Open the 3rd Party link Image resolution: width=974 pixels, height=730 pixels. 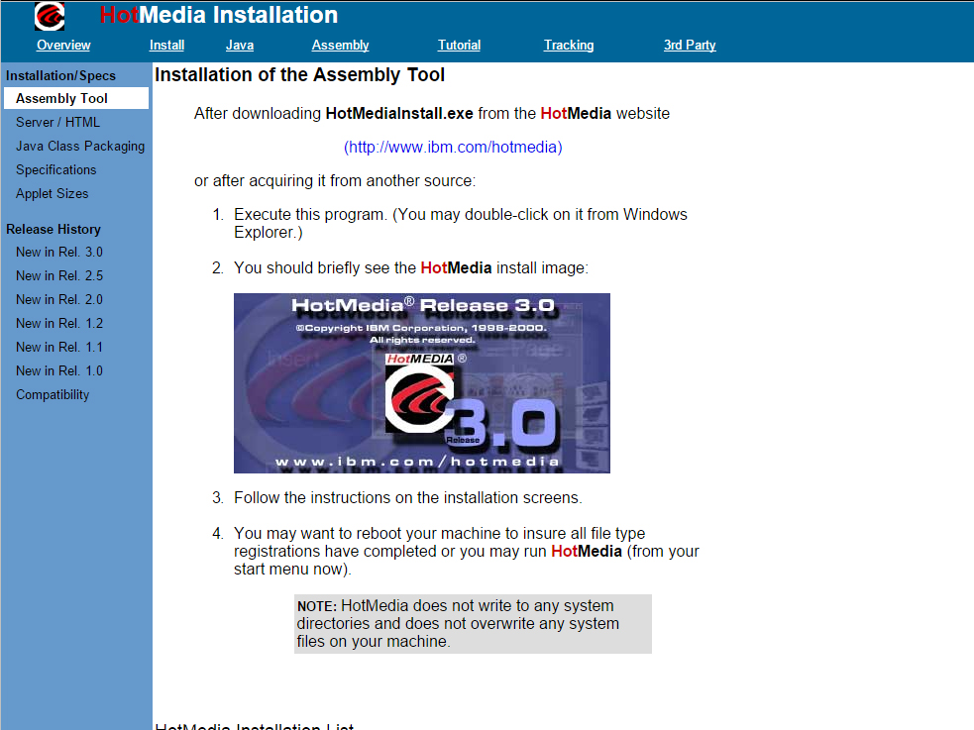click(x=690, y=46)
